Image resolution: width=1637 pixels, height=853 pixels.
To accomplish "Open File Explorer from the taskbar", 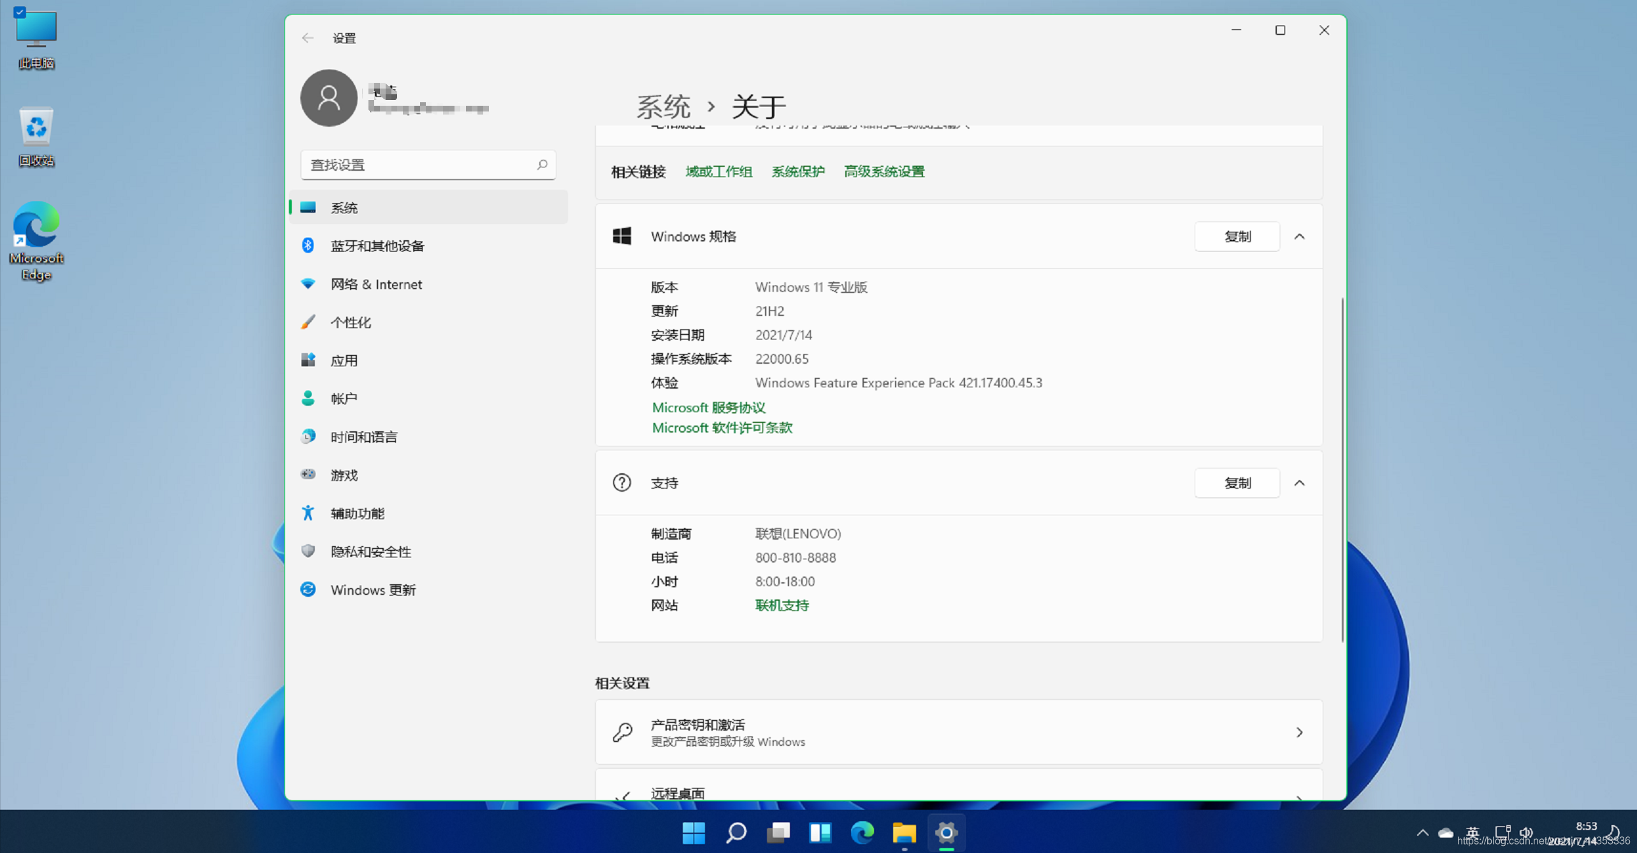I will coord(904,832).
